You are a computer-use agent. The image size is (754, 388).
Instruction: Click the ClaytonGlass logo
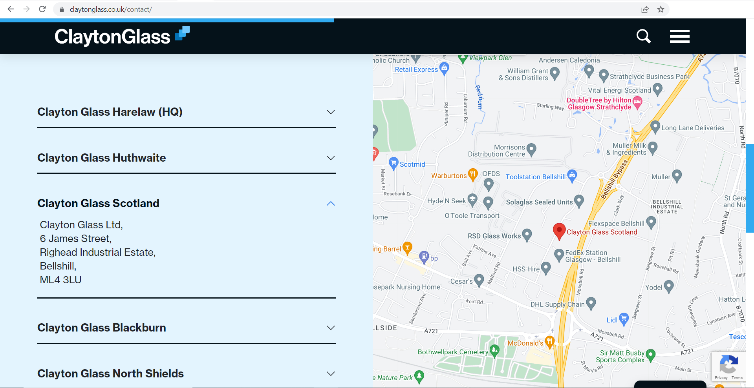click(x=122, y=36)
